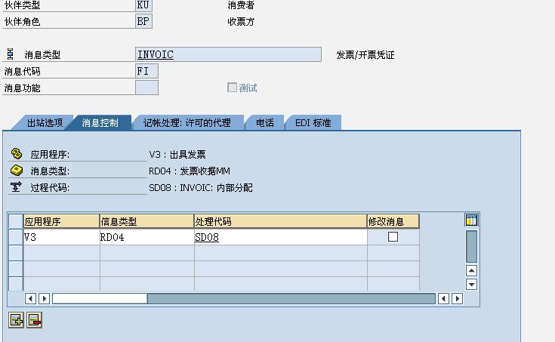This screenshot has width=555, height=342.
Task: Click the RD04 : 发票收据MM text
Action: point(190,171)
